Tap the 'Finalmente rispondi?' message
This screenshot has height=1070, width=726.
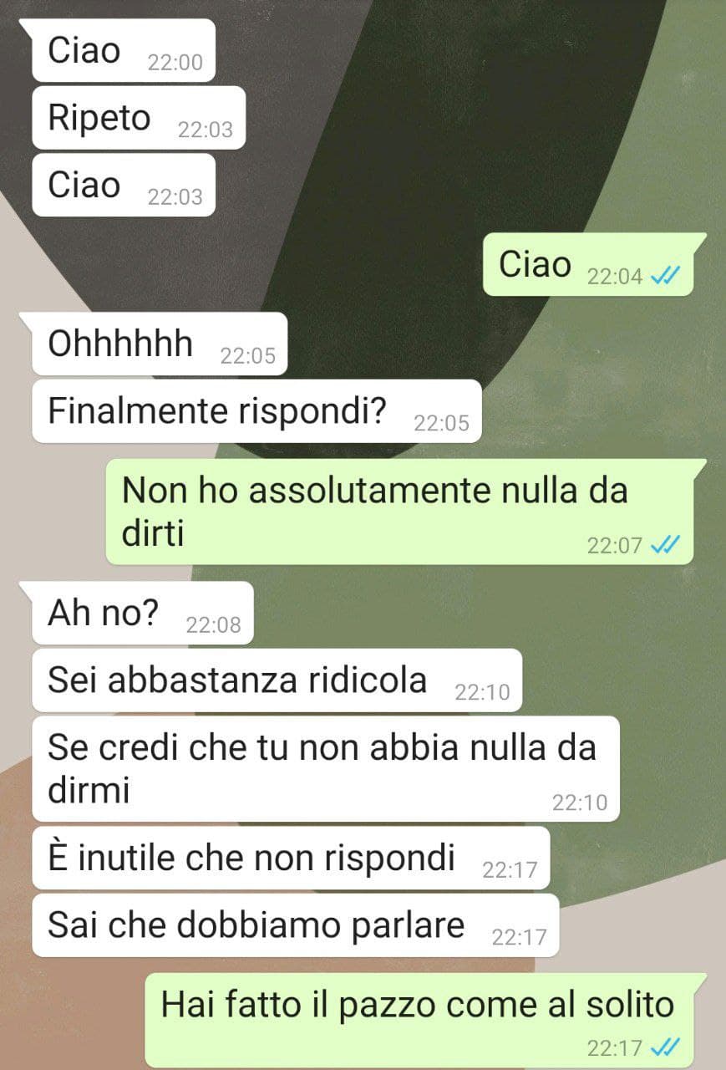[257, 411]
